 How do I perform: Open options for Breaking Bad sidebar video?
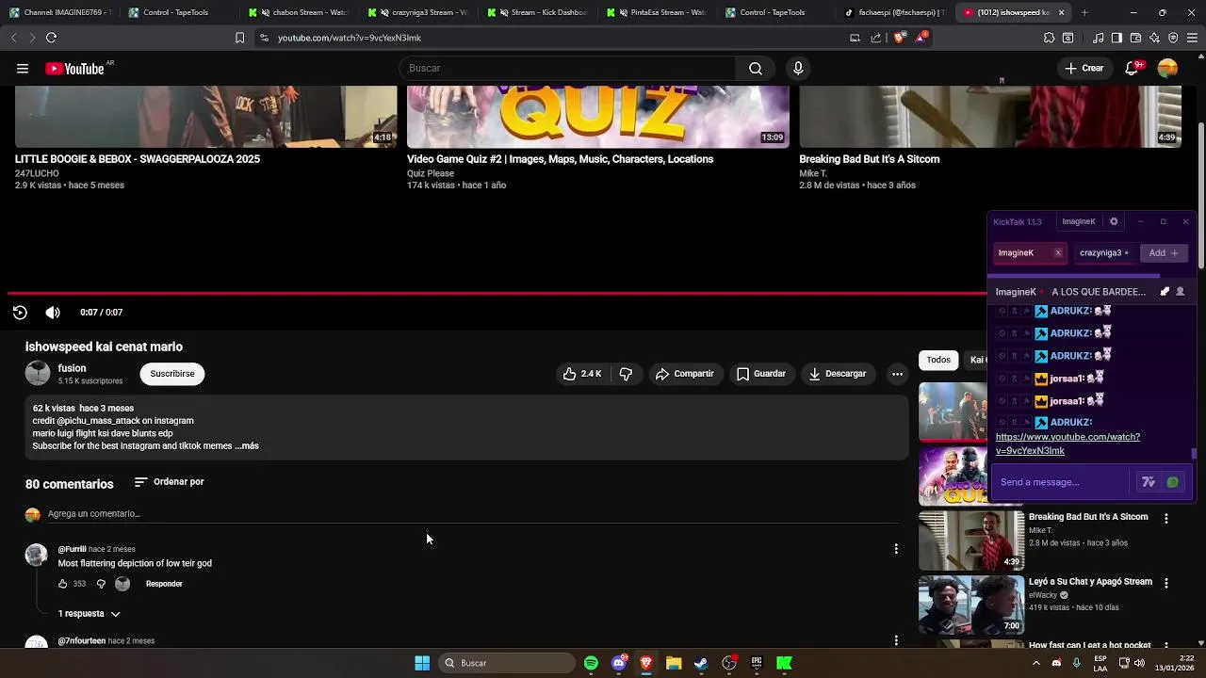click(x=1166, y=519)
